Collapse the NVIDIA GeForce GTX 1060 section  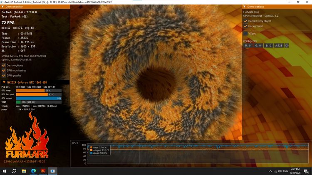[3, 82]
